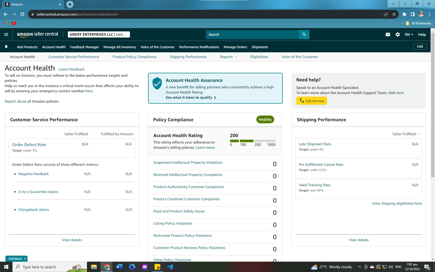Click the Leave Feedback link
Screen dimensions: 435x272
[71, 69]
